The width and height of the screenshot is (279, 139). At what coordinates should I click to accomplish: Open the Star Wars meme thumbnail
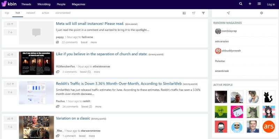[37, 127]
